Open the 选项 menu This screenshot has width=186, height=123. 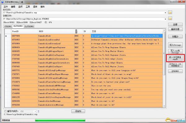click(x=20, y=6)
